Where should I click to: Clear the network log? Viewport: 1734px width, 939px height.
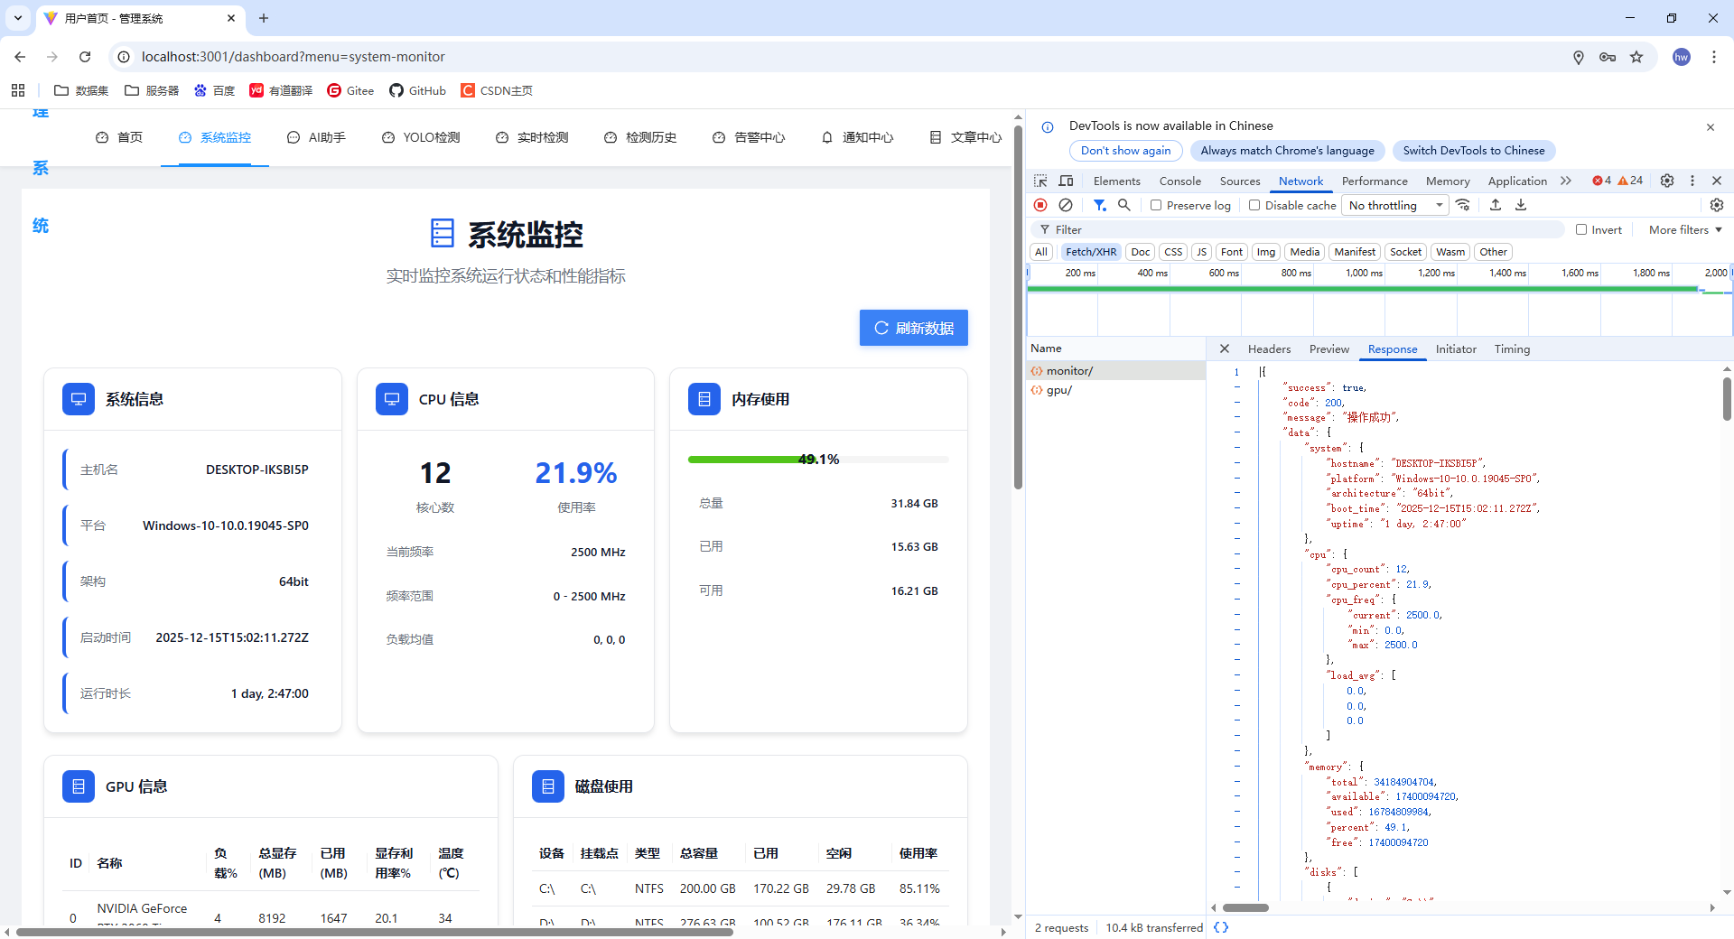tap(1066, 205)
